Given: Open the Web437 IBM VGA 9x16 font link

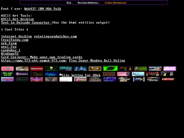Looking at the screenshot, I should pos(43,9).
